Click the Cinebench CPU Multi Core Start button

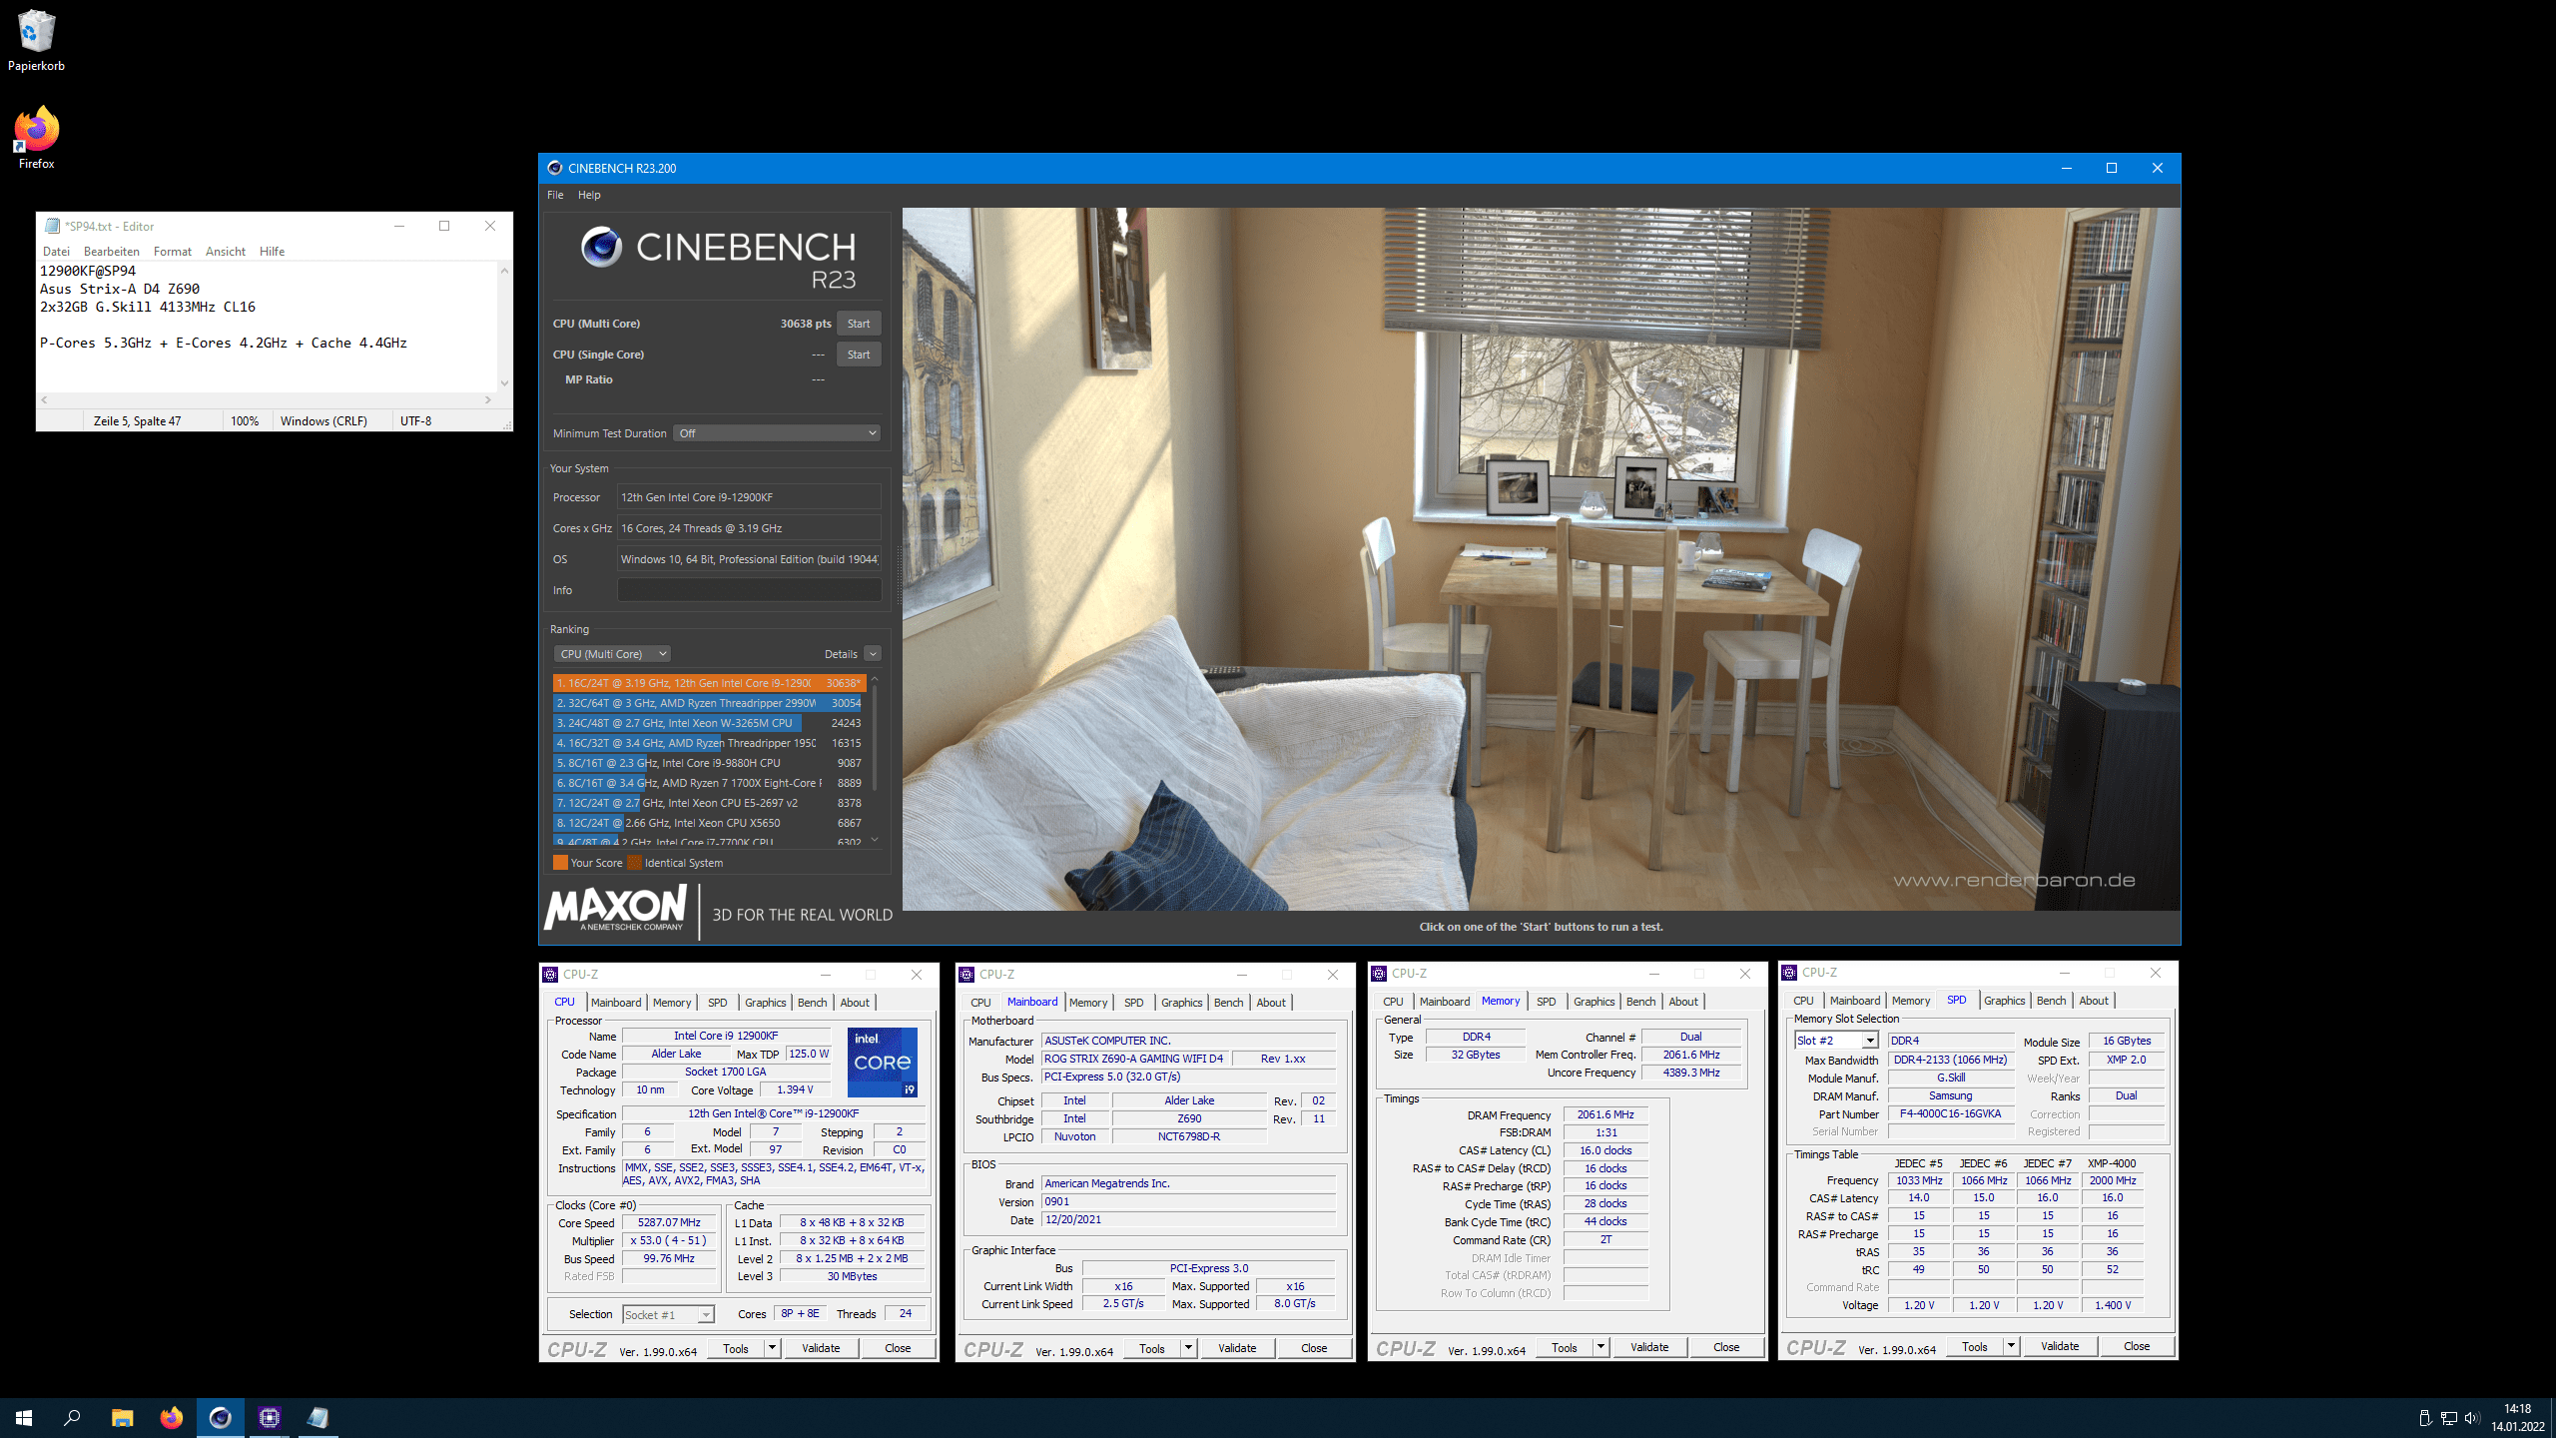(859, 324)
